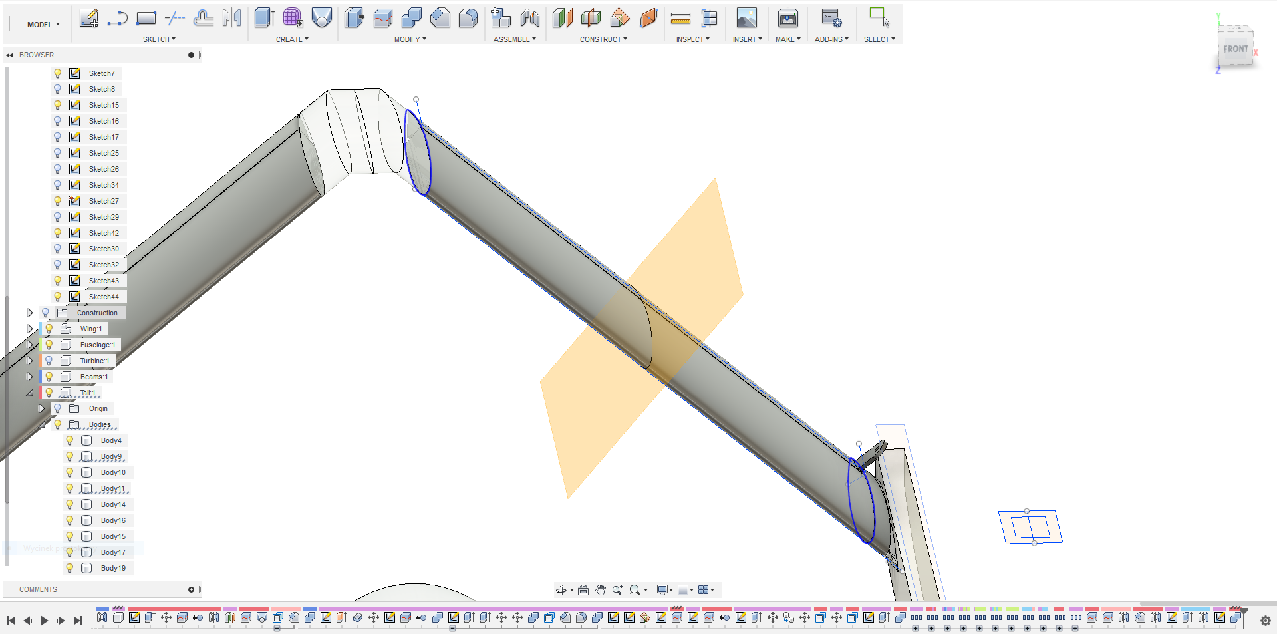Toggle visibility of Body14
Image resolution: width=1277 pixels, height=634 pixels.
(70, 504)
